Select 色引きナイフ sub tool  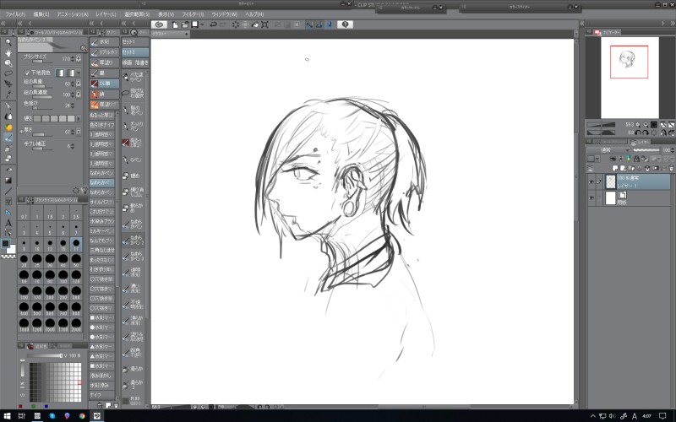(102, 125)
